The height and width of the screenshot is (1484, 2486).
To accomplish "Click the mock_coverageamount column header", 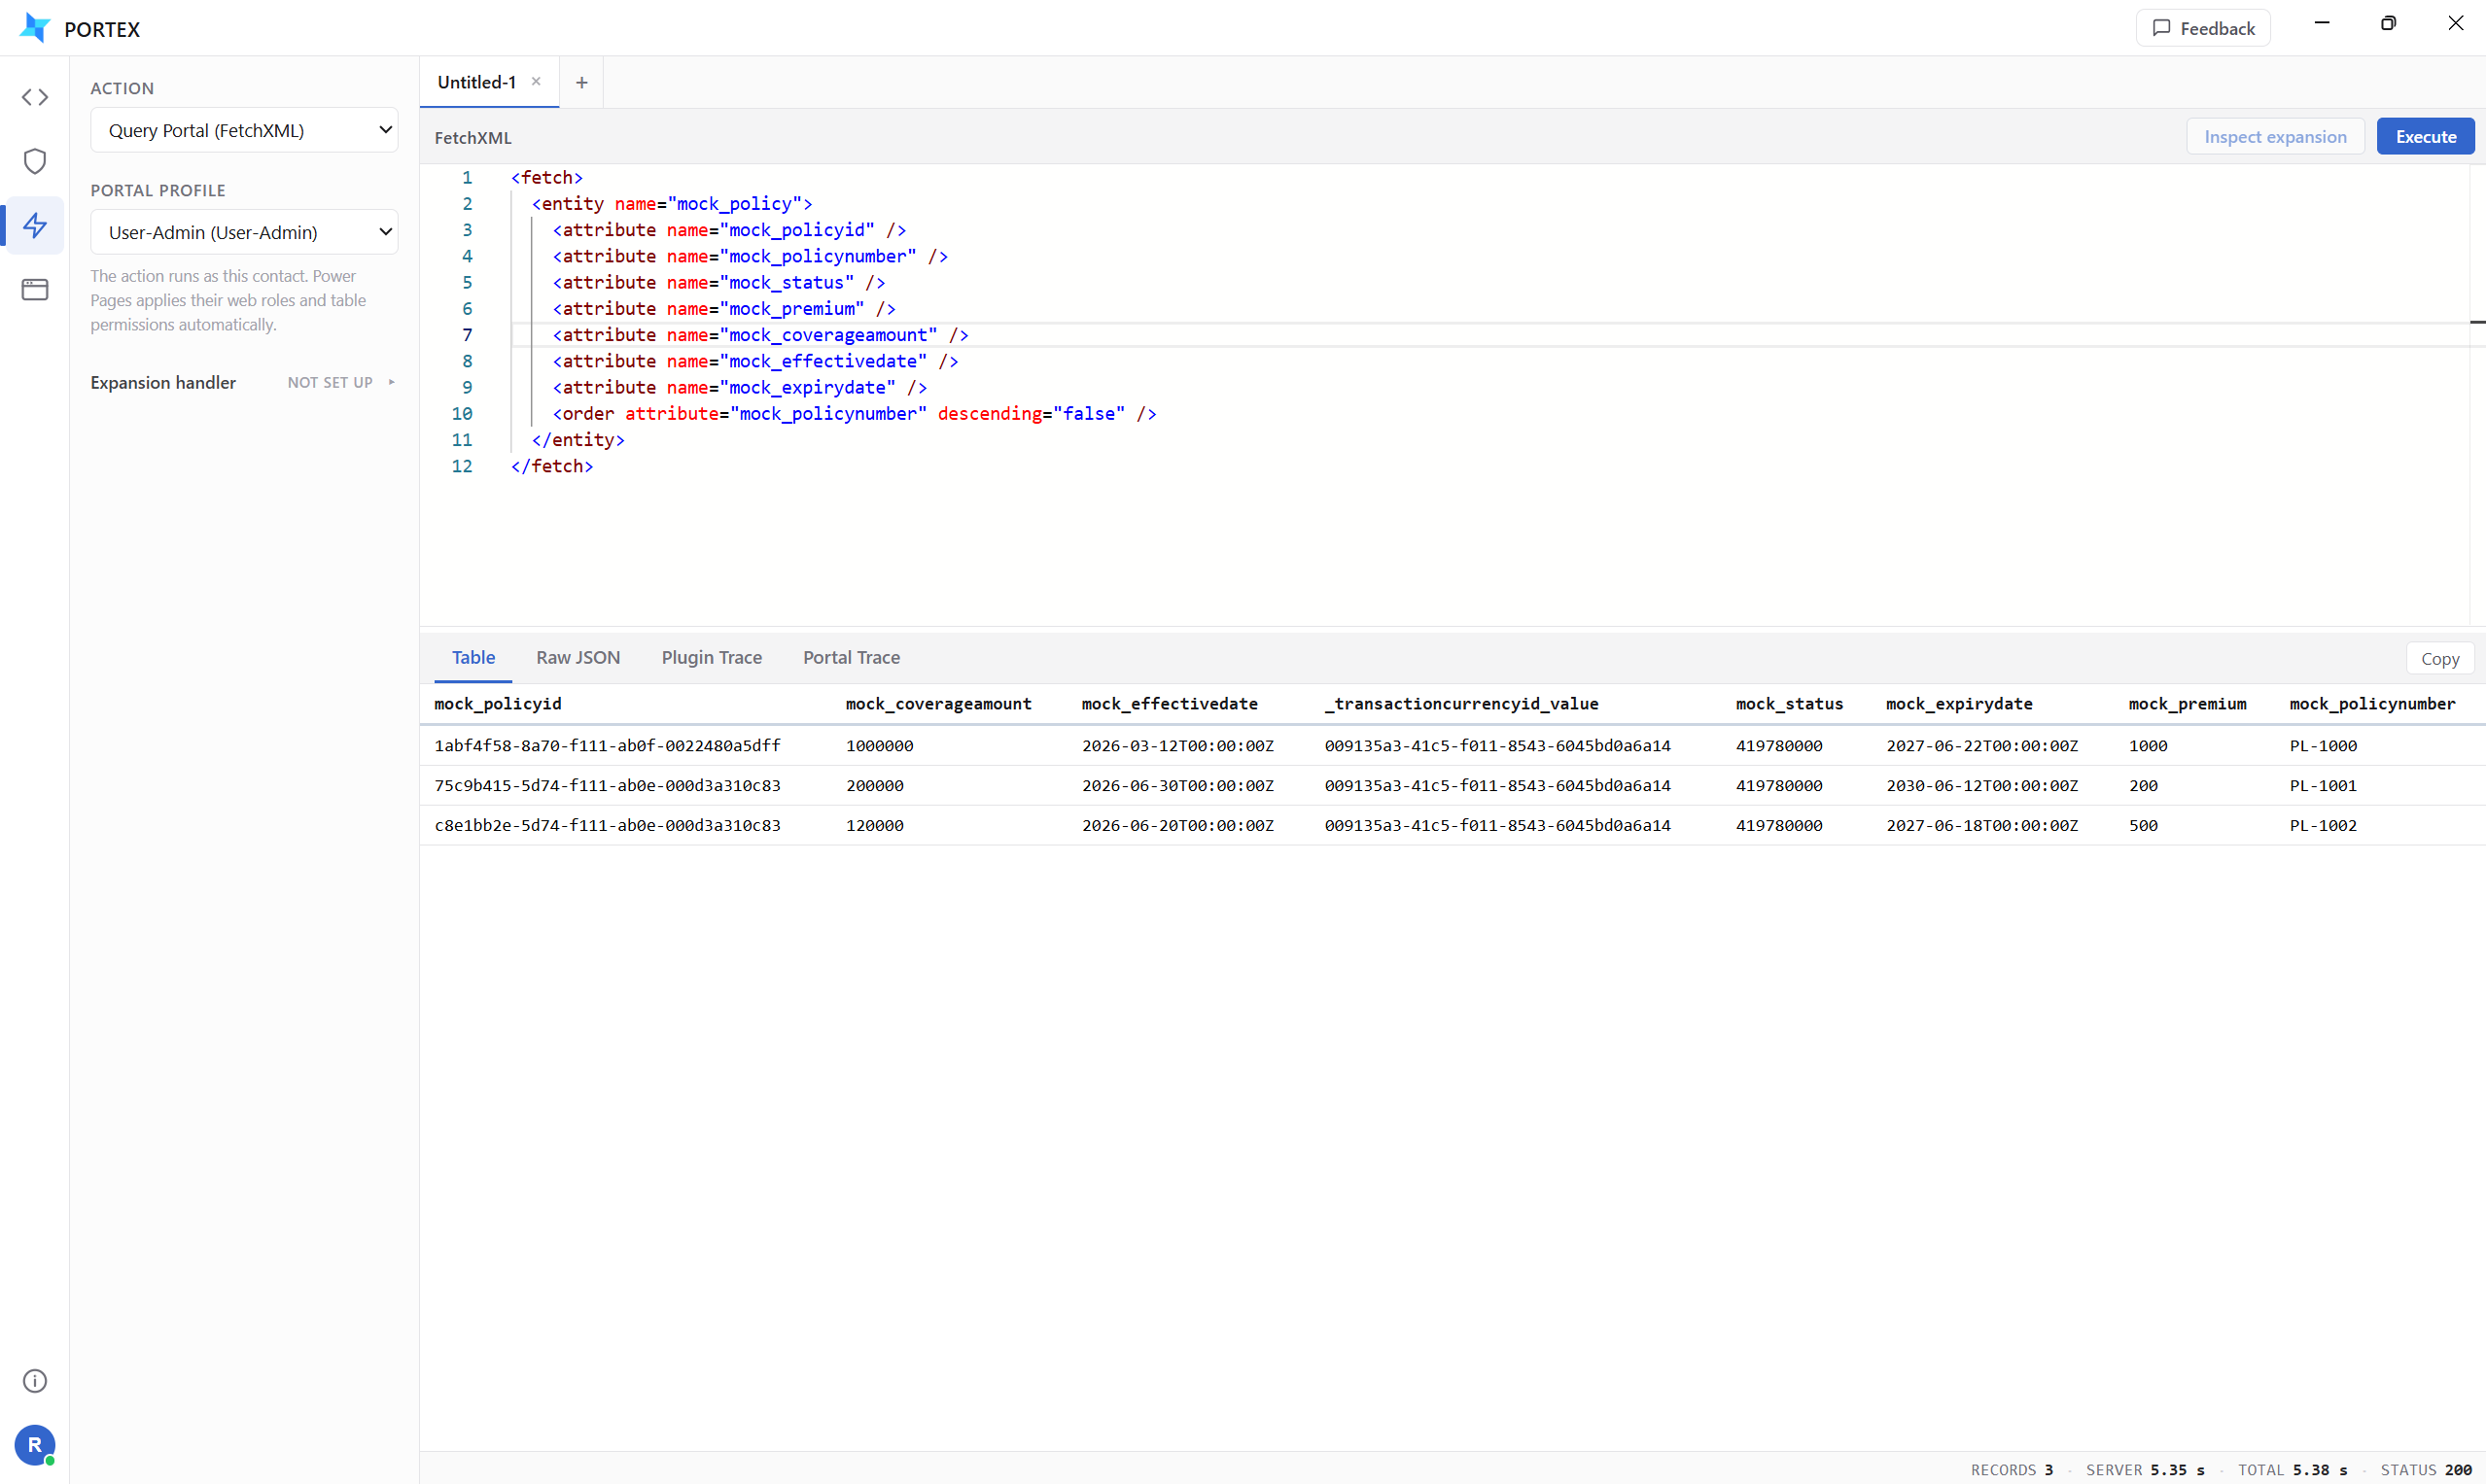I will pyautogui.click(x=937, y=703).
